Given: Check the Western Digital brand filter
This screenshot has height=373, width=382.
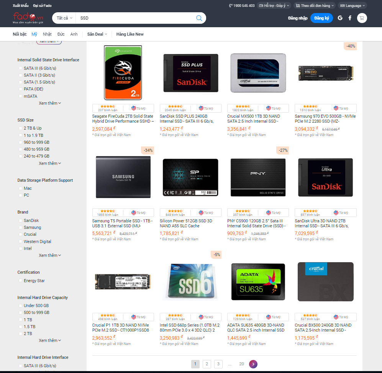Looking at the screenshot, I should coord(20,242).
